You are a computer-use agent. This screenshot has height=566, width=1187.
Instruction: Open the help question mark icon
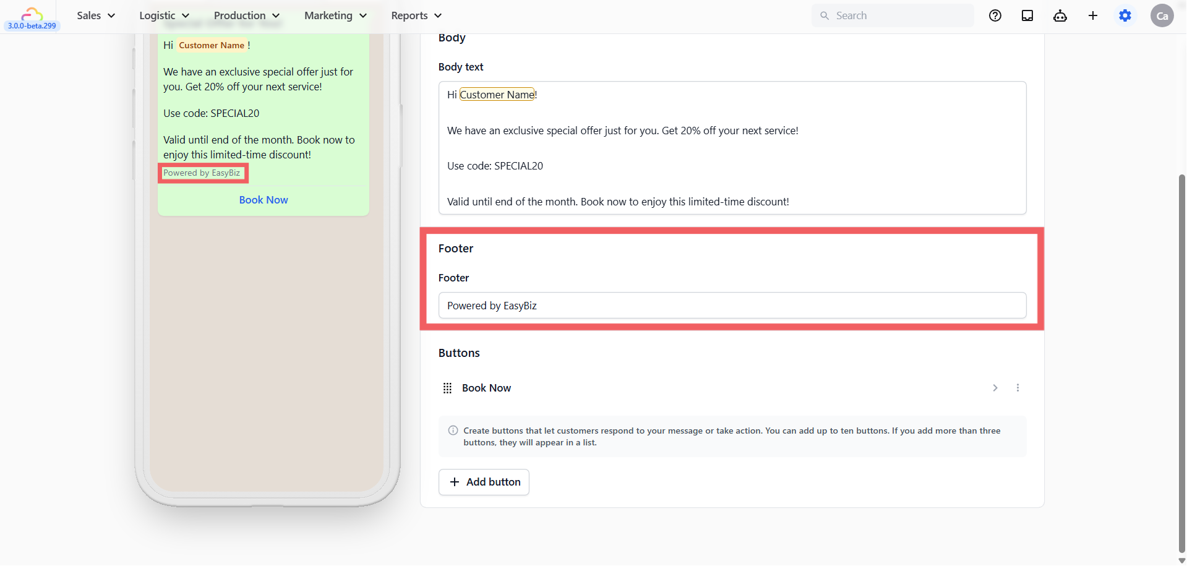pos(995,15)
